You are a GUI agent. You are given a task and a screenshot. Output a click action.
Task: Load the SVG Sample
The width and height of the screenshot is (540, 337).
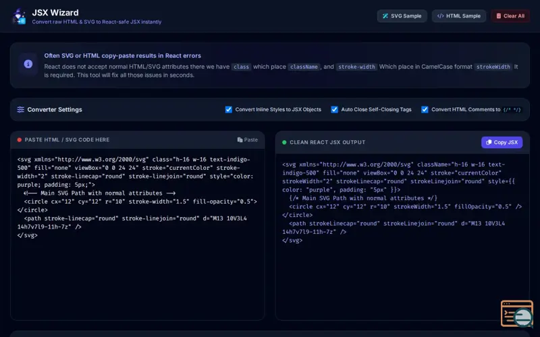point(402,16)
